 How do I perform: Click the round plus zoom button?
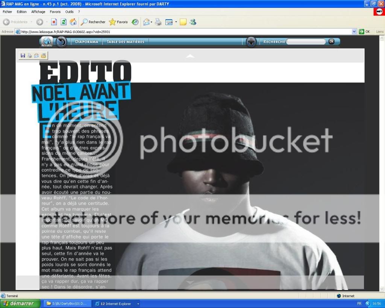pyautogui.click(x=251, y=42)
